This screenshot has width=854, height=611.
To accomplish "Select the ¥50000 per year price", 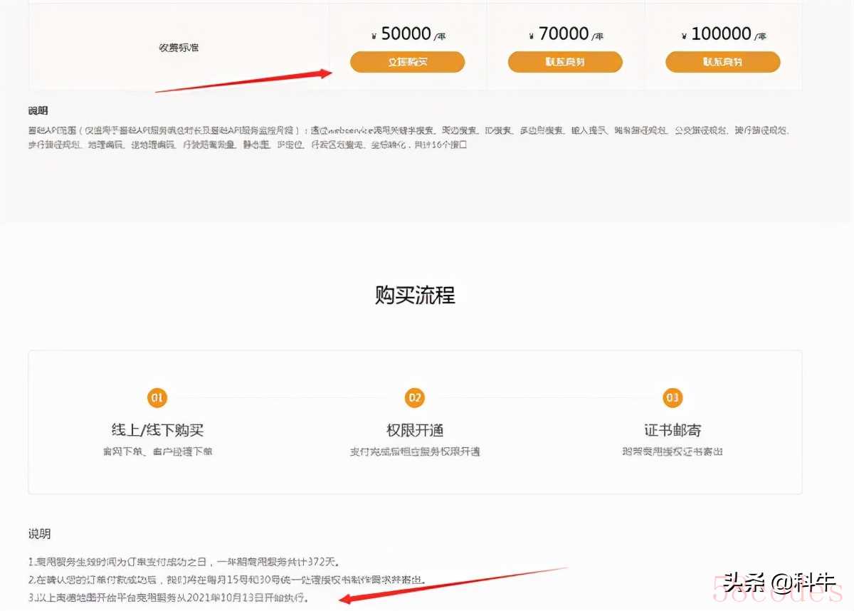I will [408, 34].
